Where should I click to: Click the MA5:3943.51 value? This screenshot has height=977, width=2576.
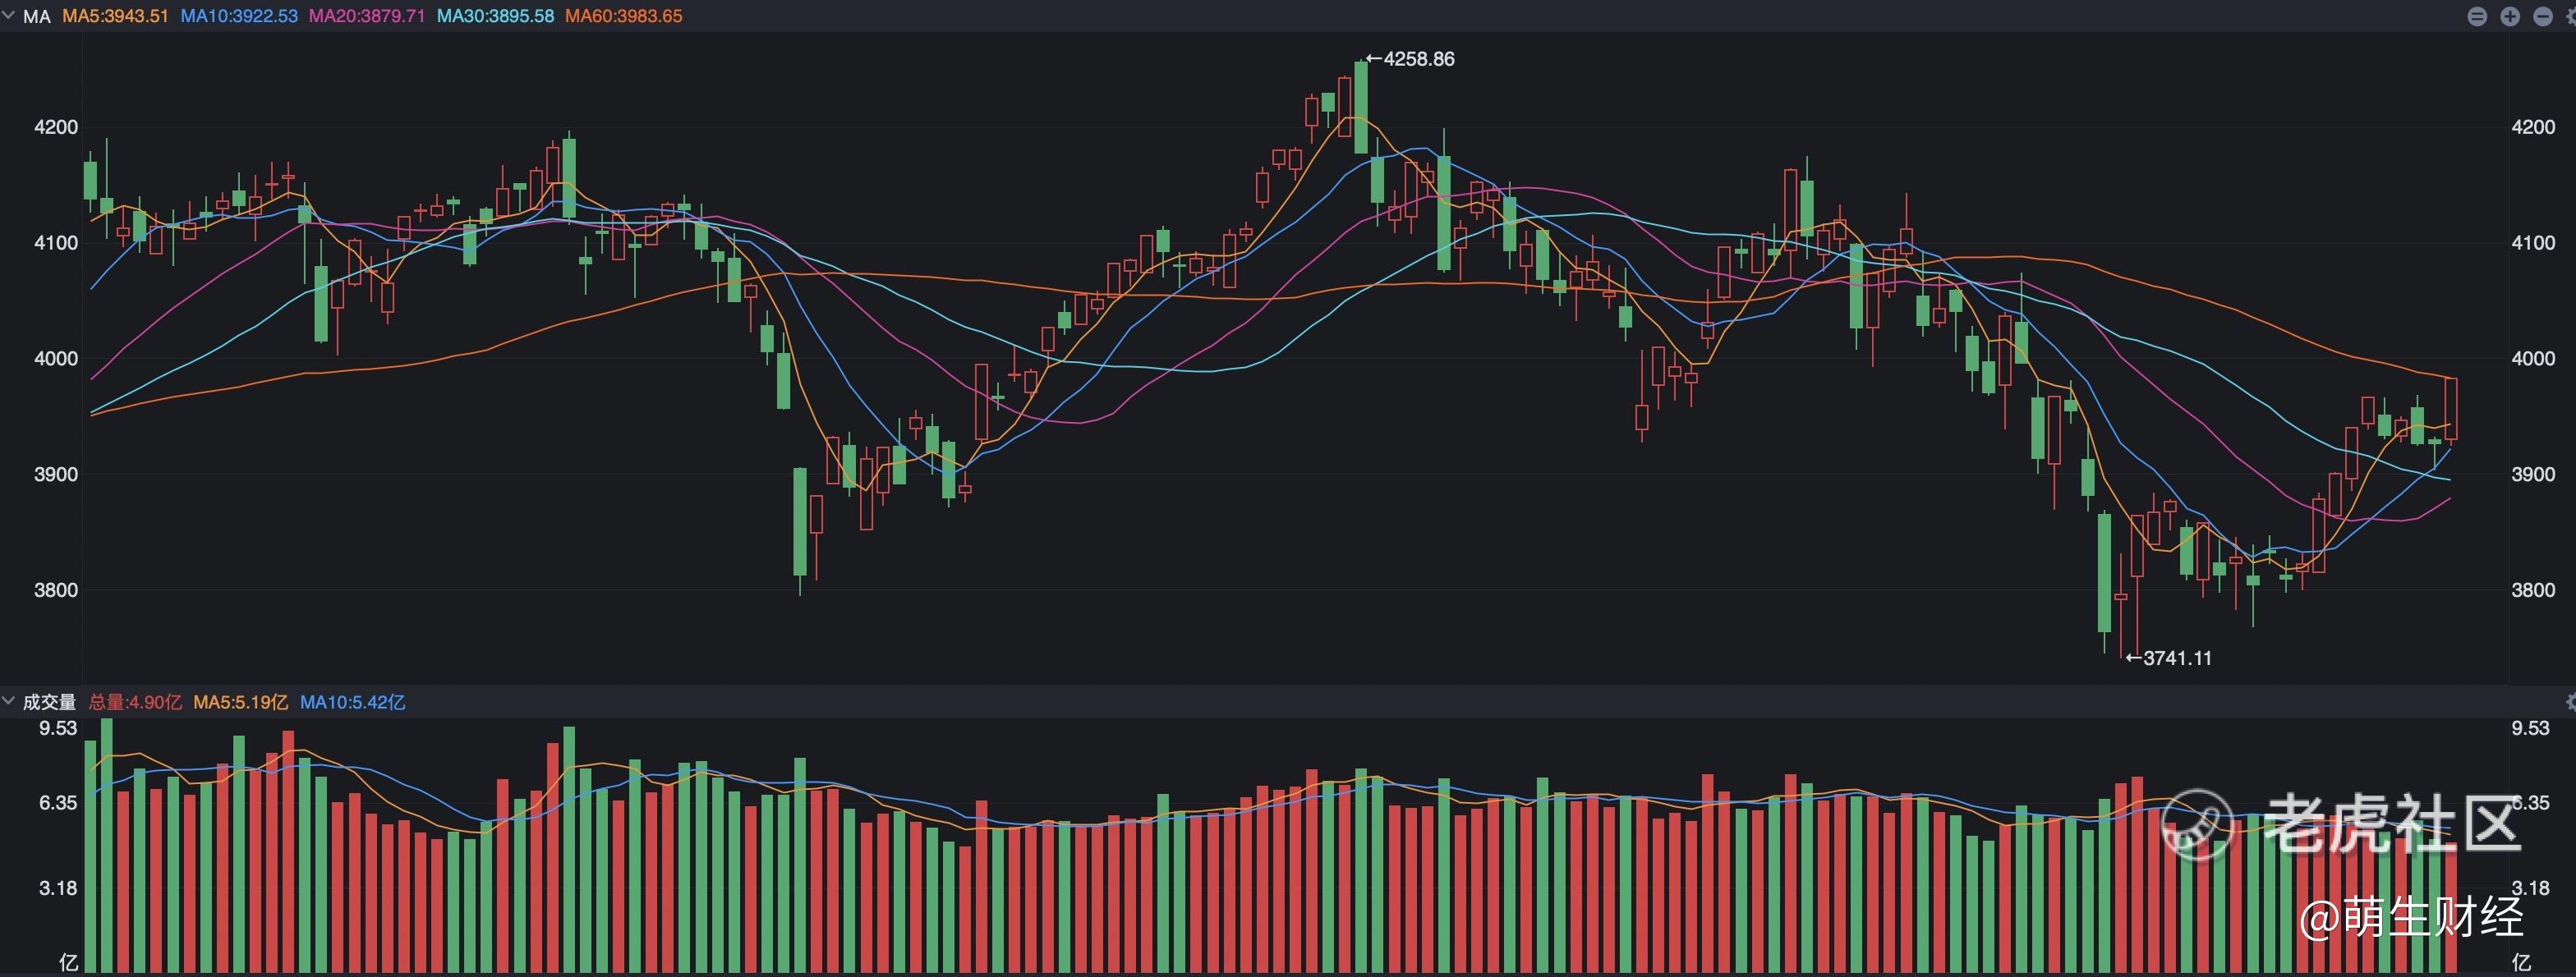[116, 16]
